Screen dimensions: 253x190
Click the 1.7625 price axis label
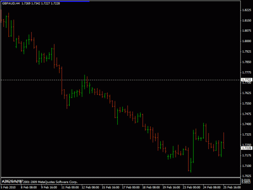(x=247, y=93)
